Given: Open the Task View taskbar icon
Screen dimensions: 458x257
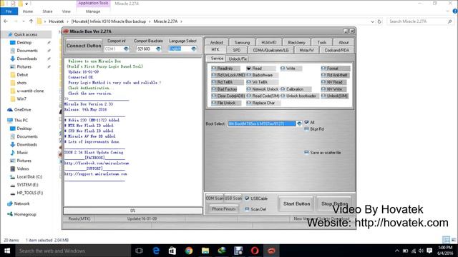Looking at the screenshot, I should coord(140,251).
